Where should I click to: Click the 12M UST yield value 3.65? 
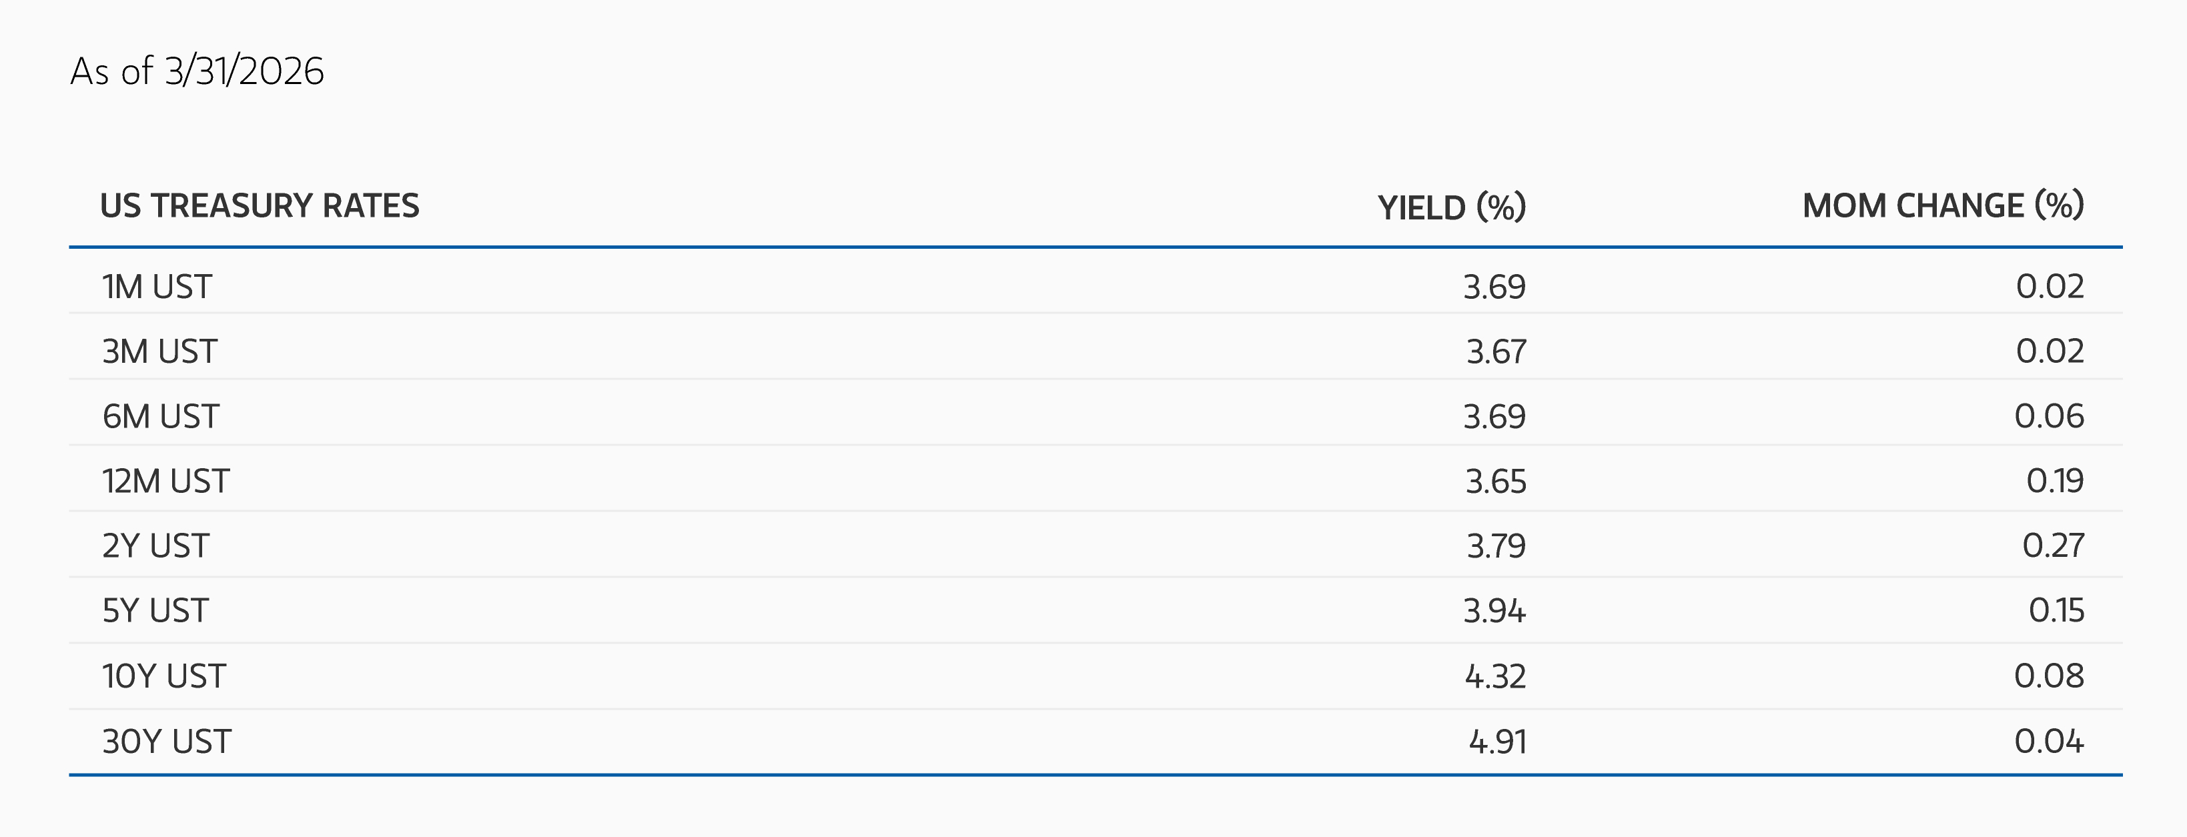[1495, 482]
